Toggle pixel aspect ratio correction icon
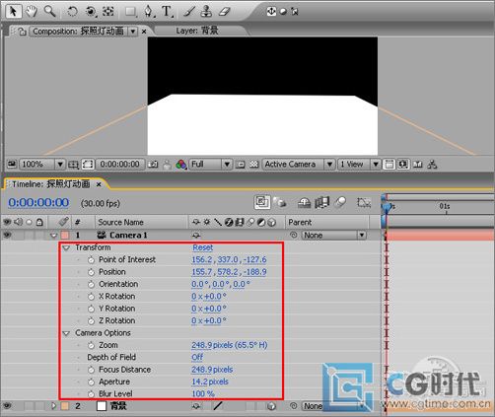This screenshot has width=495, height=417. point(389,164)
